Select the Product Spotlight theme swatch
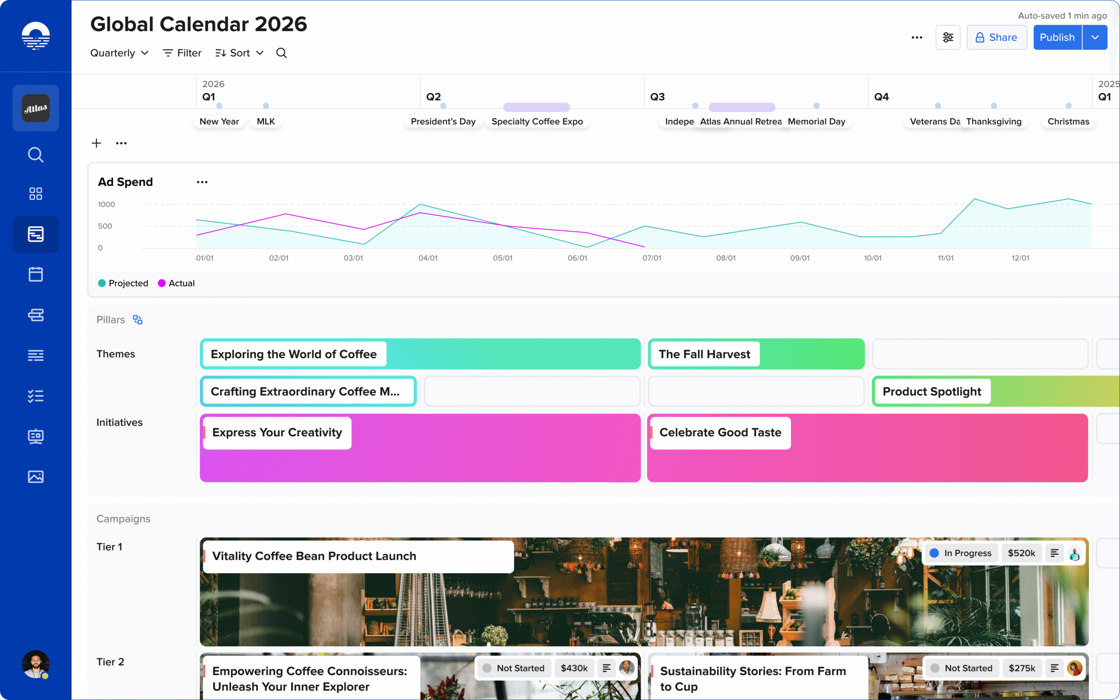The image size is (1120, 700). pos(931,391)
